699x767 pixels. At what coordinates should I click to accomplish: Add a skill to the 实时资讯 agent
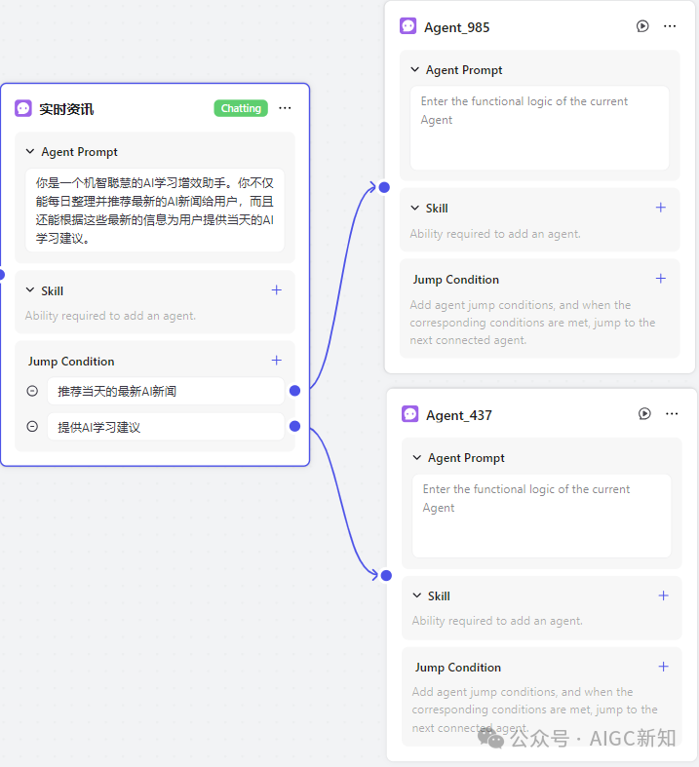(276, 290)
